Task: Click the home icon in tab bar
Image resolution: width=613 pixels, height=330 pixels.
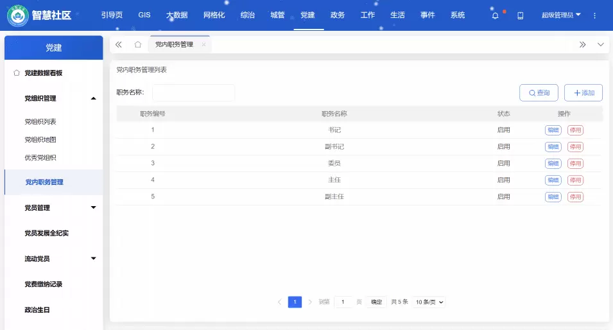Action: 137,44
